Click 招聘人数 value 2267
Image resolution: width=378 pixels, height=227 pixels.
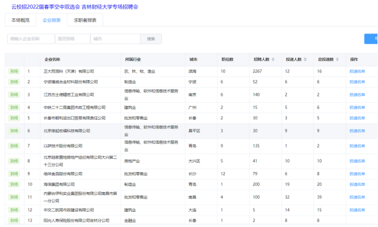pos(257,71)
